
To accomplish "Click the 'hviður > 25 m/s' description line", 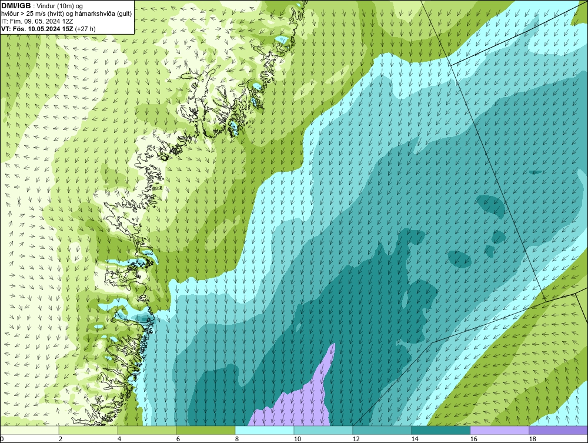I will 66,14.
